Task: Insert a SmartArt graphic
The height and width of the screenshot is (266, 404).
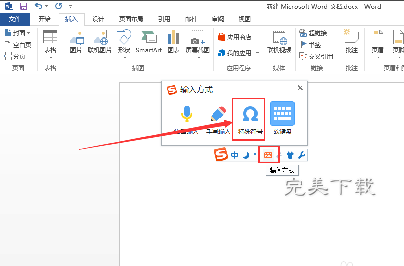Action: click(x=149, y=41)
